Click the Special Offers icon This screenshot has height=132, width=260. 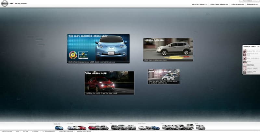[245, 69]
